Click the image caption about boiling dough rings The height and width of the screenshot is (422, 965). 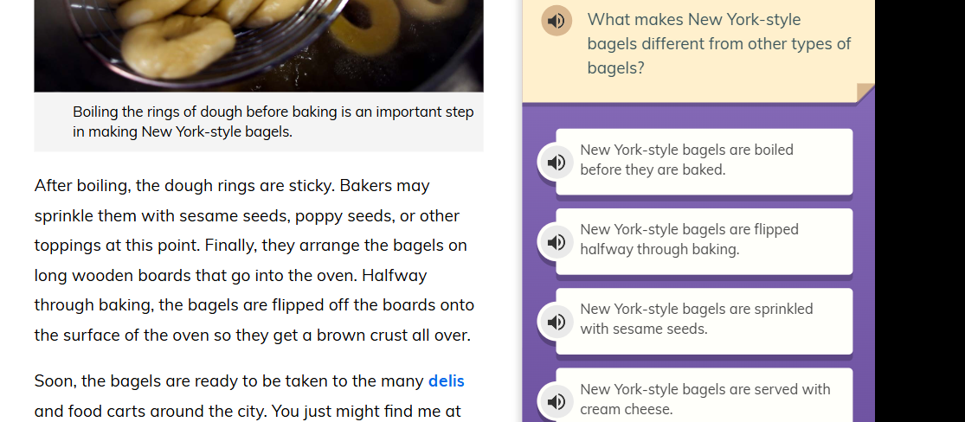click(273, 122)
